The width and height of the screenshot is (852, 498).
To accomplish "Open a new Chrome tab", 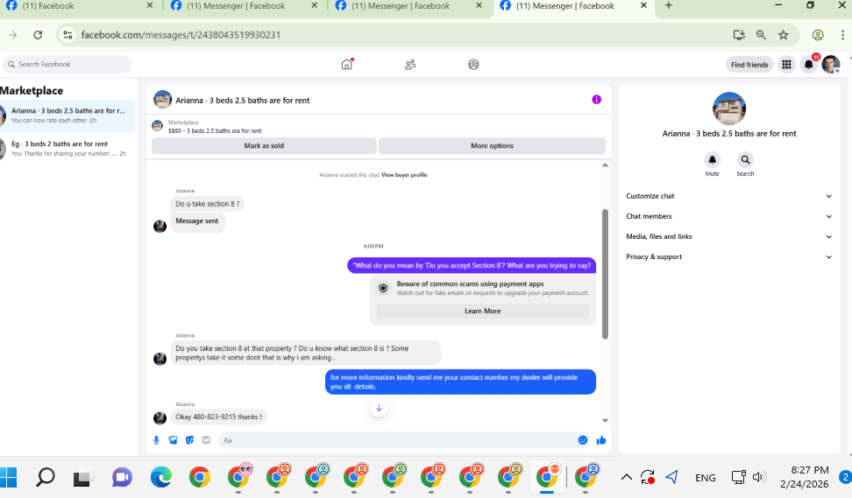I will click(x=668, y=5).
